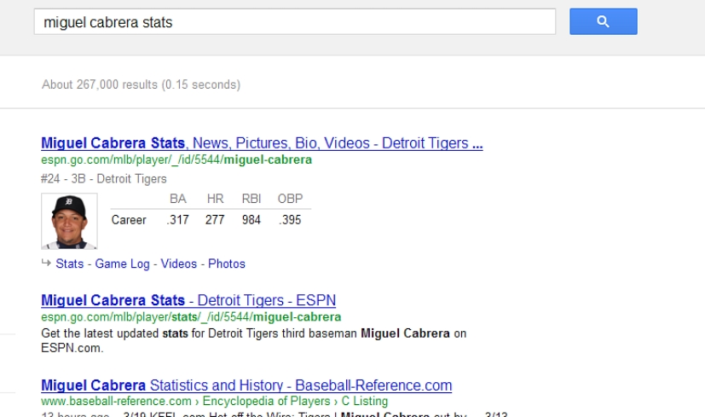Screen dimensions: 705x417
Task: Click the OBP column header
Action: pyautogui.click(x=290, y=199)
